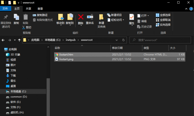194x116 pixels.
Task: Open Quick Access Toolbar customize dropdown
Action: pyautogui.click(x=19, y=3)
